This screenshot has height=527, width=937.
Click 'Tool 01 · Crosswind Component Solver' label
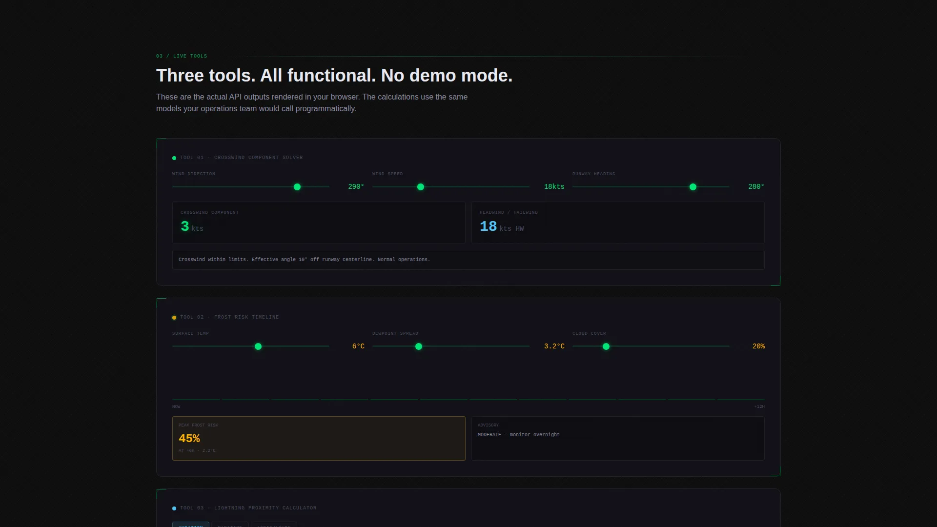242,158
